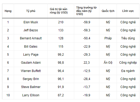The image size is (140, 102).
Task: Select the Giá trị tài sản ròng header
Action: click(x=61, y=11)
